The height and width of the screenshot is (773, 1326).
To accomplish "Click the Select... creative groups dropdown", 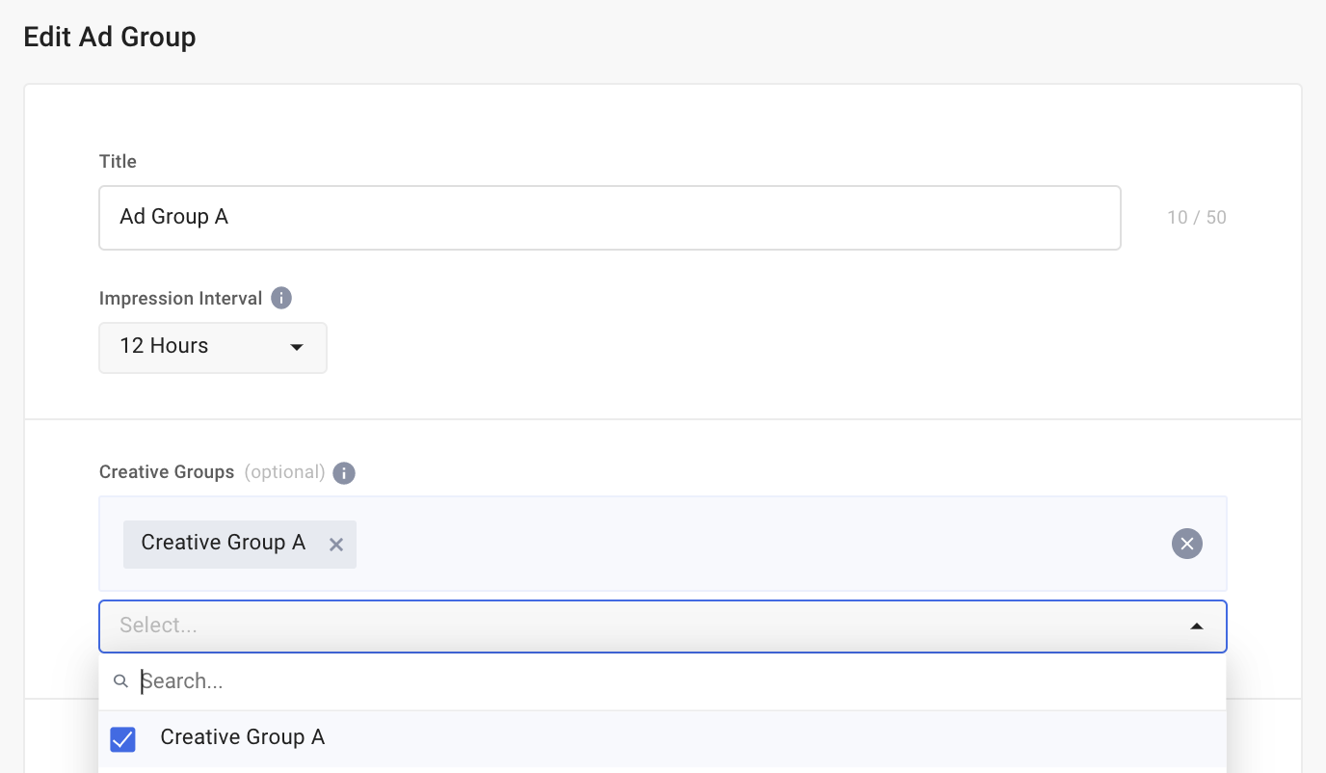I will (x=636, y=626).
